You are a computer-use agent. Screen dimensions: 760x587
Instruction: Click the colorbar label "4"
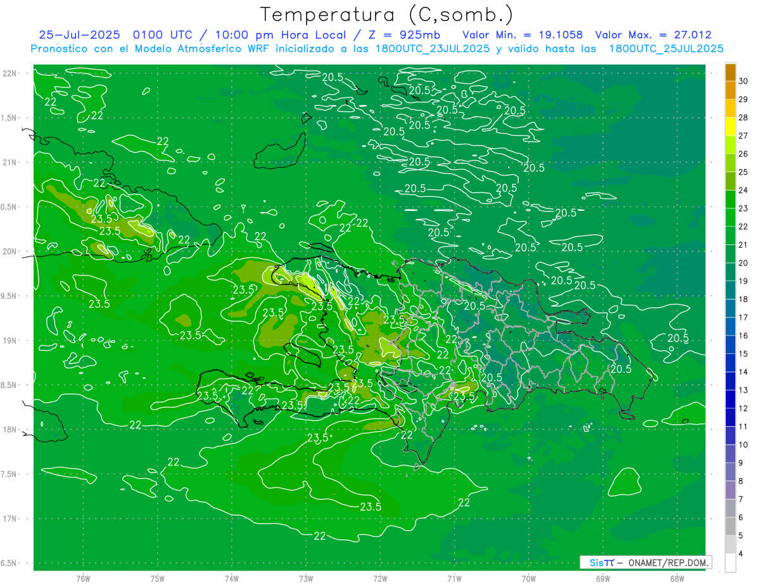tap(742, 554)
